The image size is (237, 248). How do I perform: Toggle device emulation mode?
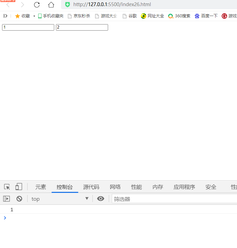coord(19,187)
